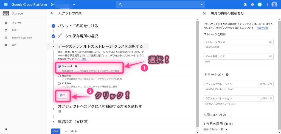The image size is (281, 134).
Task: Open the notifications badge icon
Action: 260,5
